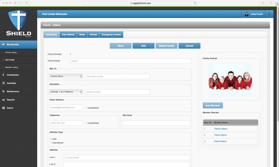The image size is (279, 167).
Task: Click the Reports chart icon
Action: click(x=3, y=100)
